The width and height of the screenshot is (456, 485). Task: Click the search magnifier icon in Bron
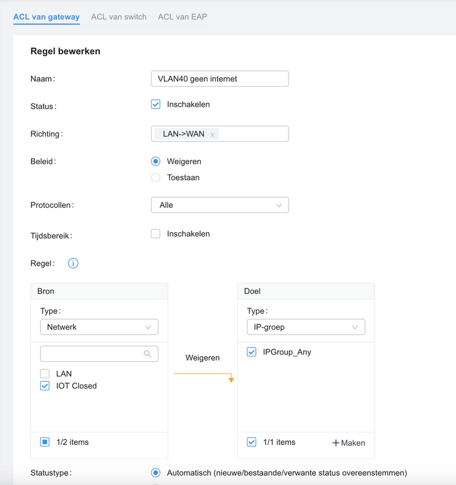pos(147,354)
